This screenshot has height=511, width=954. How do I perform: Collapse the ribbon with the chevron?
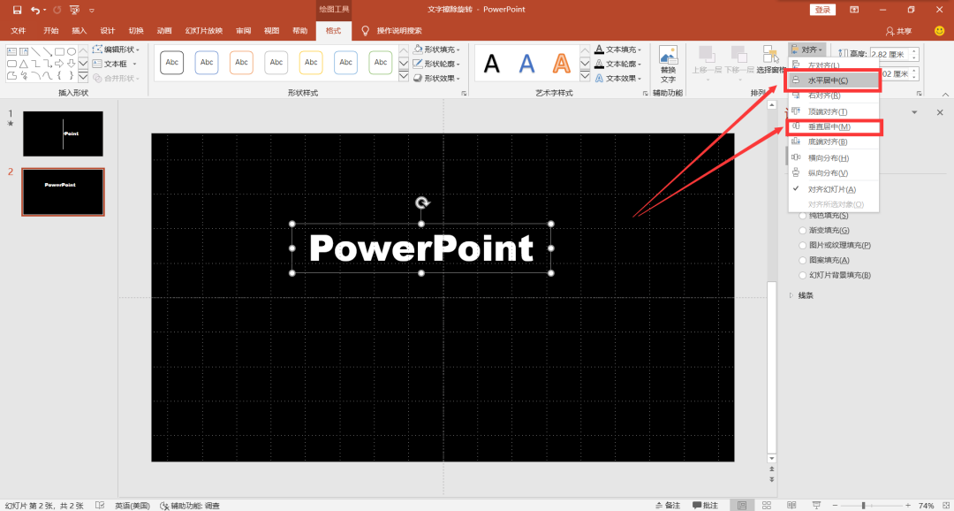(945, 94)
